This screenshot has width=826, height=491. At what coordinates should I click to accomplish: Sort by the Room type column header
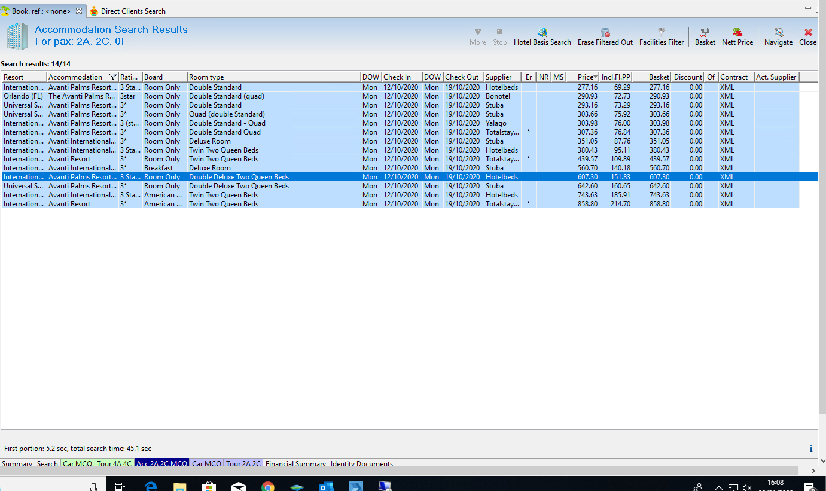pos(274,77)
